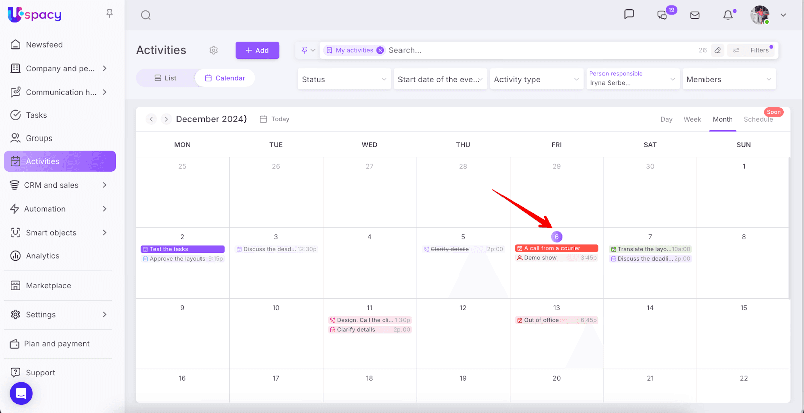Click the Activities settings gear icon

tap(214, 50)
